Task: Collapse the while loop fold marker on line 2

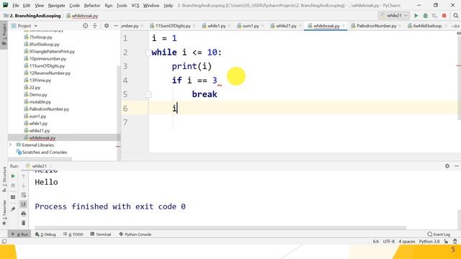Action: [x=148, y=53]
